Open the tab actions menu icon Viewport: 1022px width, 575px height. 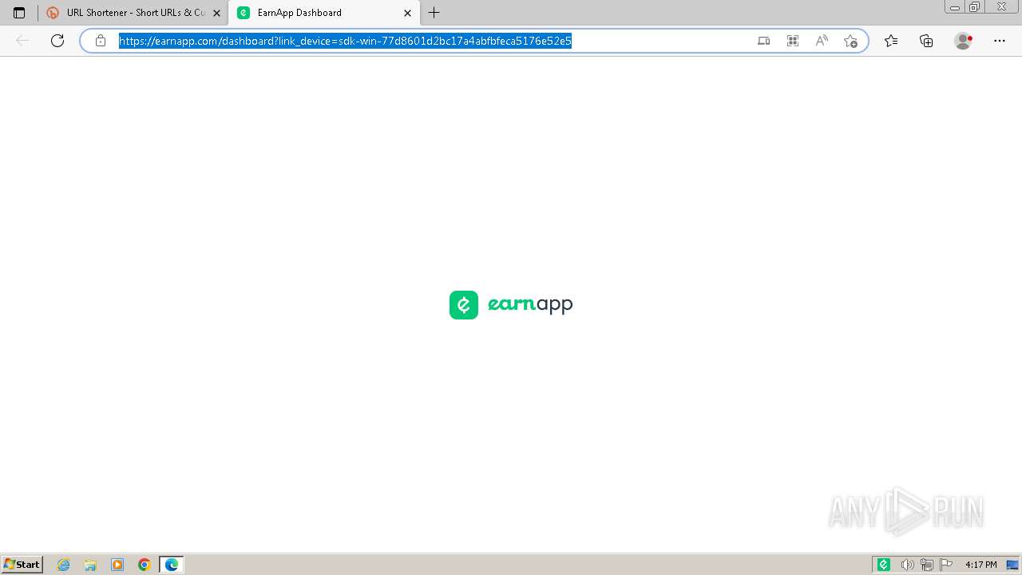point(19,13)
